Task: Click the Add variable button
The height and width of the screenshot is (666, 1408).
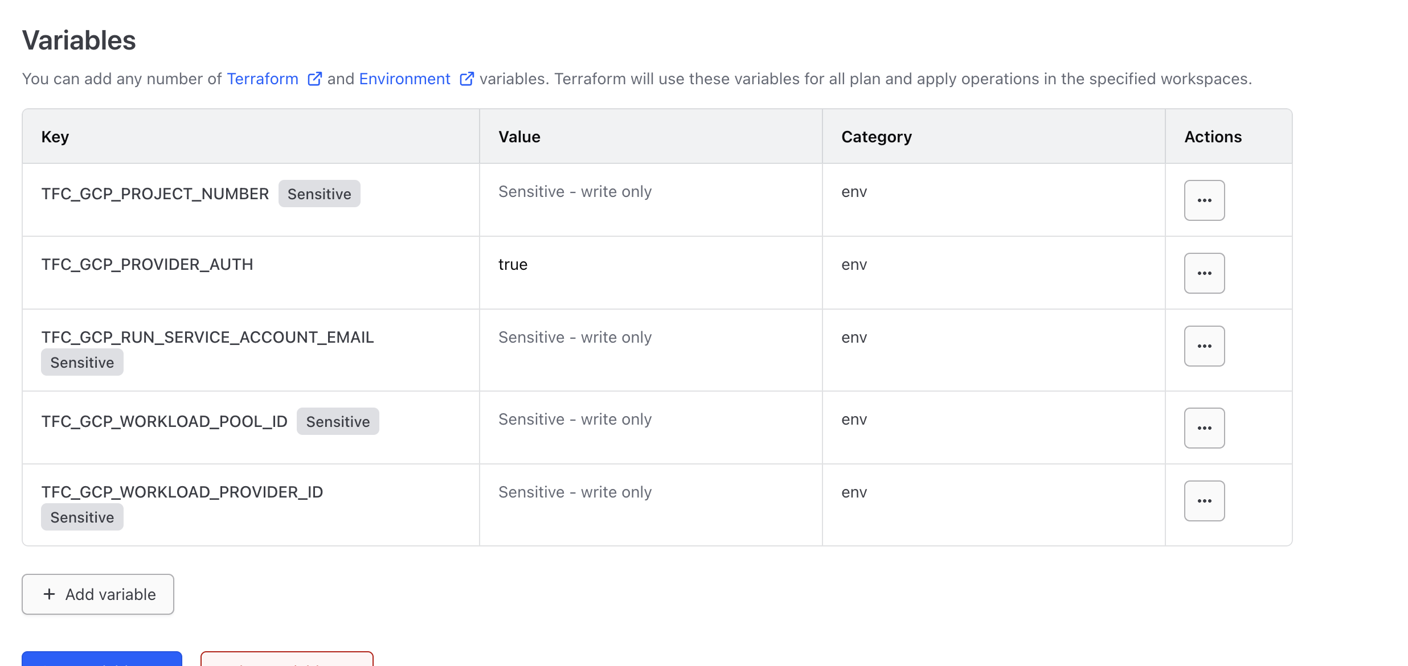Action: [98, 594]
